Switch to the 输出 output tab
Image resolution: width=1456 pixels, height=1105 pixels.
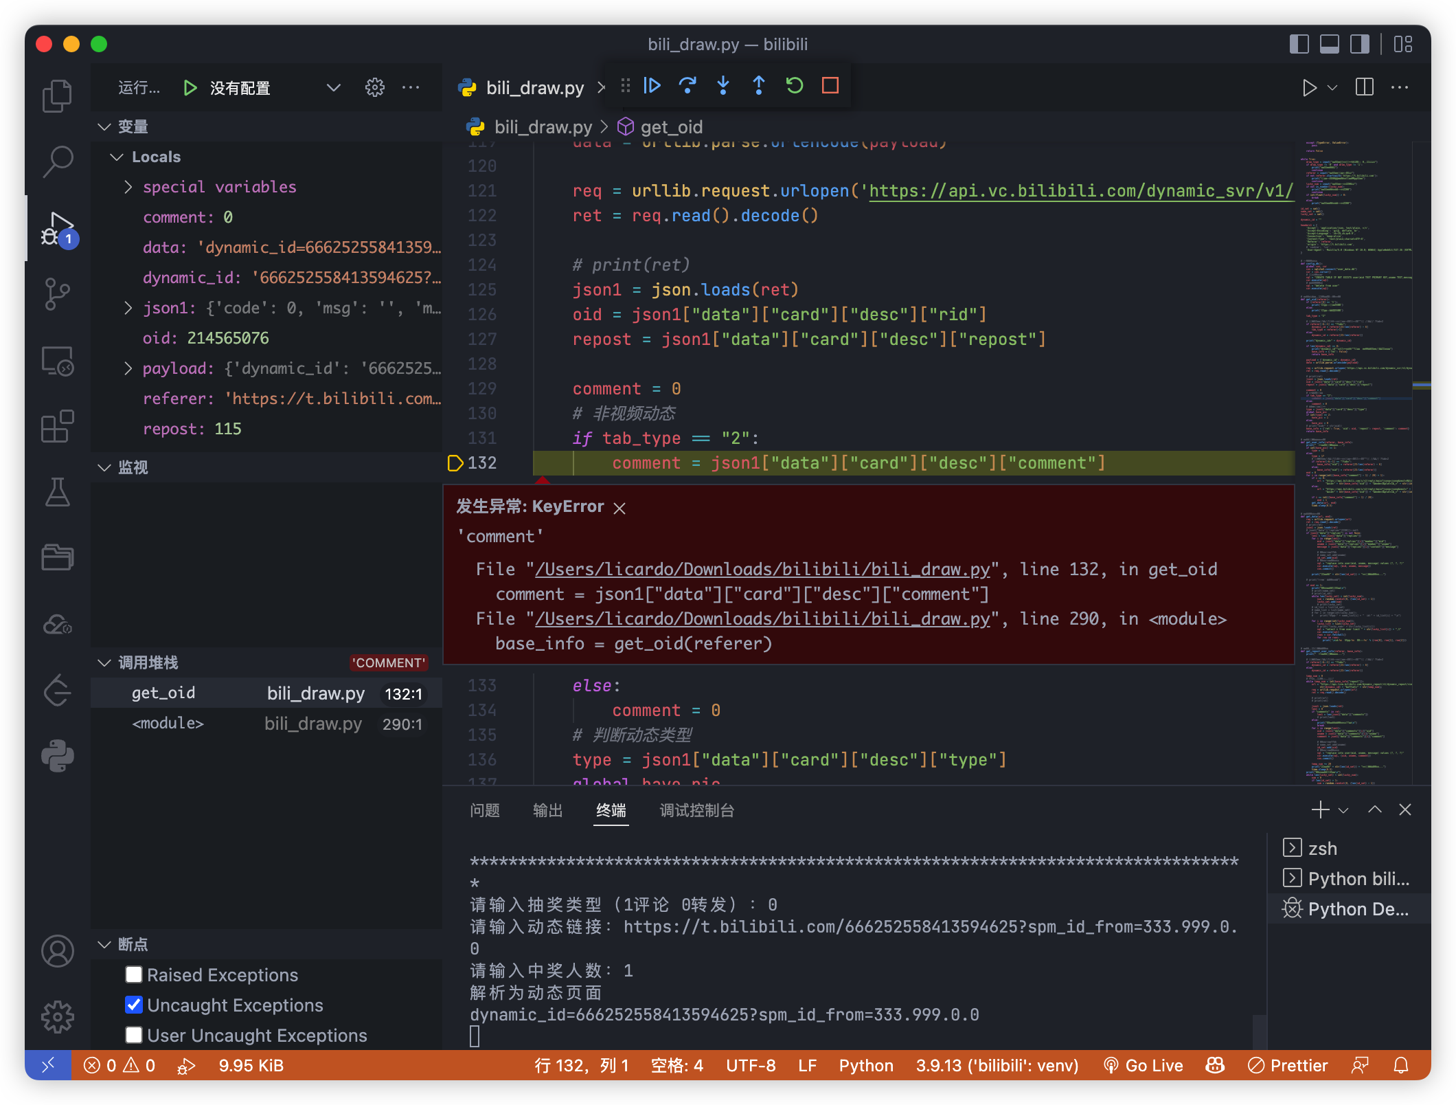tap(548, 810)
